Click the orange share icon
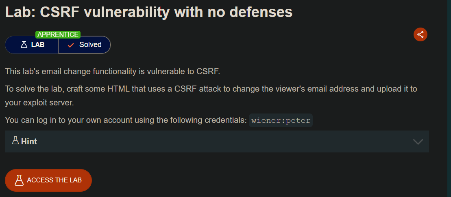 tap(420, 34)
